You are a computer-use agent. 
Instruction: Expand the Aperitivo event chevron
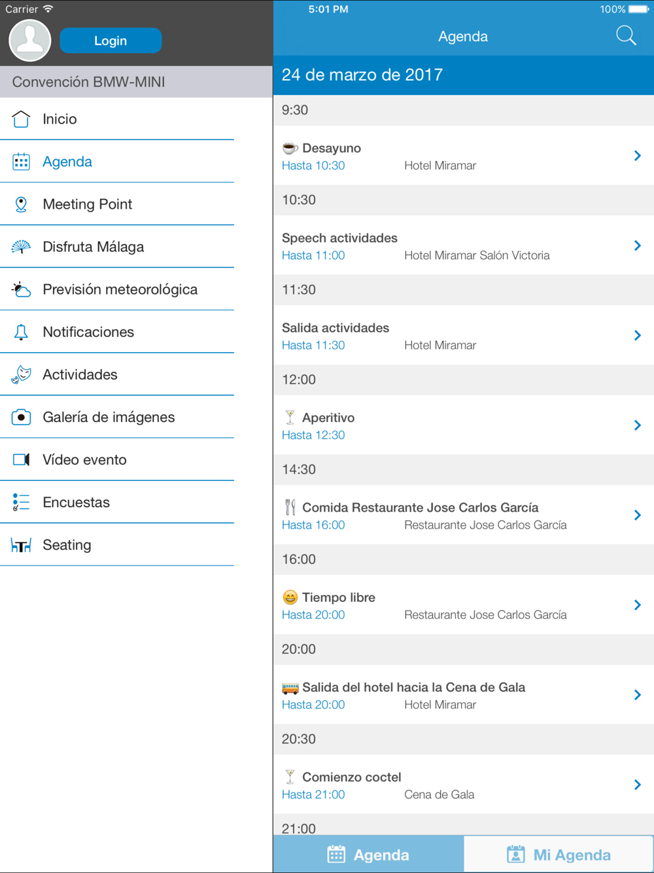pyautogui.click(x=638, y=425)
